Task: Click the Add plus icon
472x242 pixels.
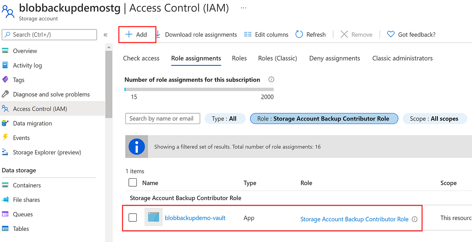Action: pos(129,35)
